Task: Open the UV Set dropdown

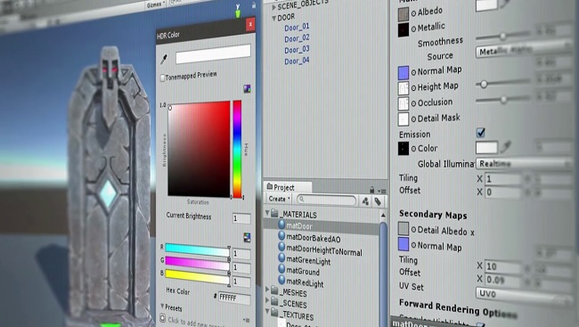Action: click(524, 295)
